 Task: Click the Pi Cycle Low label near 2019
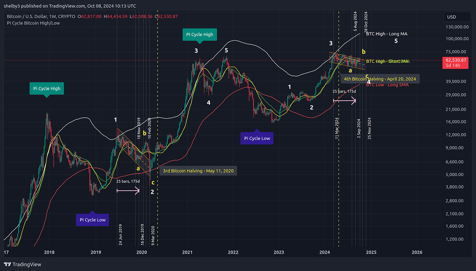point(93,220)
